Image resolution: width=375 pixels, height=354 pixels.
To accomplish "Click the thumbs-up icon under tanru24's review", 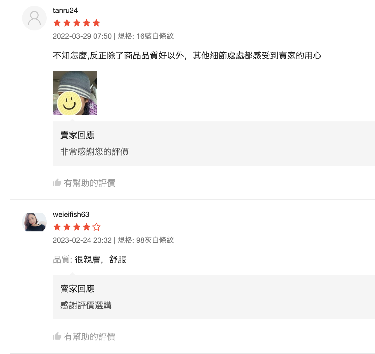I will (57, 183).
